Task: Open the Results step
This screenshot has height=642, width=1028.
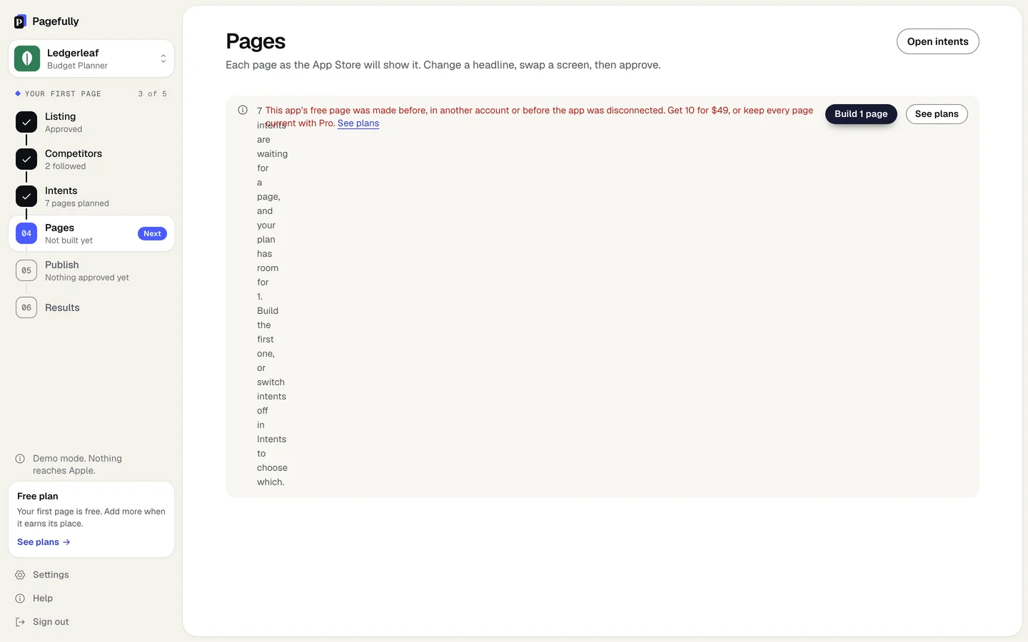Action: point(91,307)
